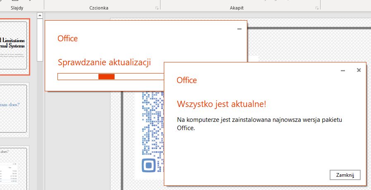Click the update check progress bar

[111, 76]
